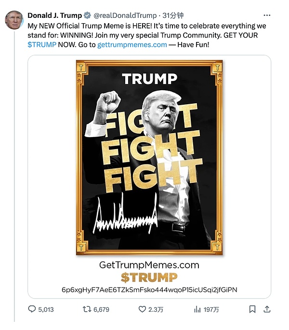
Task: Open the post timestamp 31分钟
Action: (x=173, y=15)
